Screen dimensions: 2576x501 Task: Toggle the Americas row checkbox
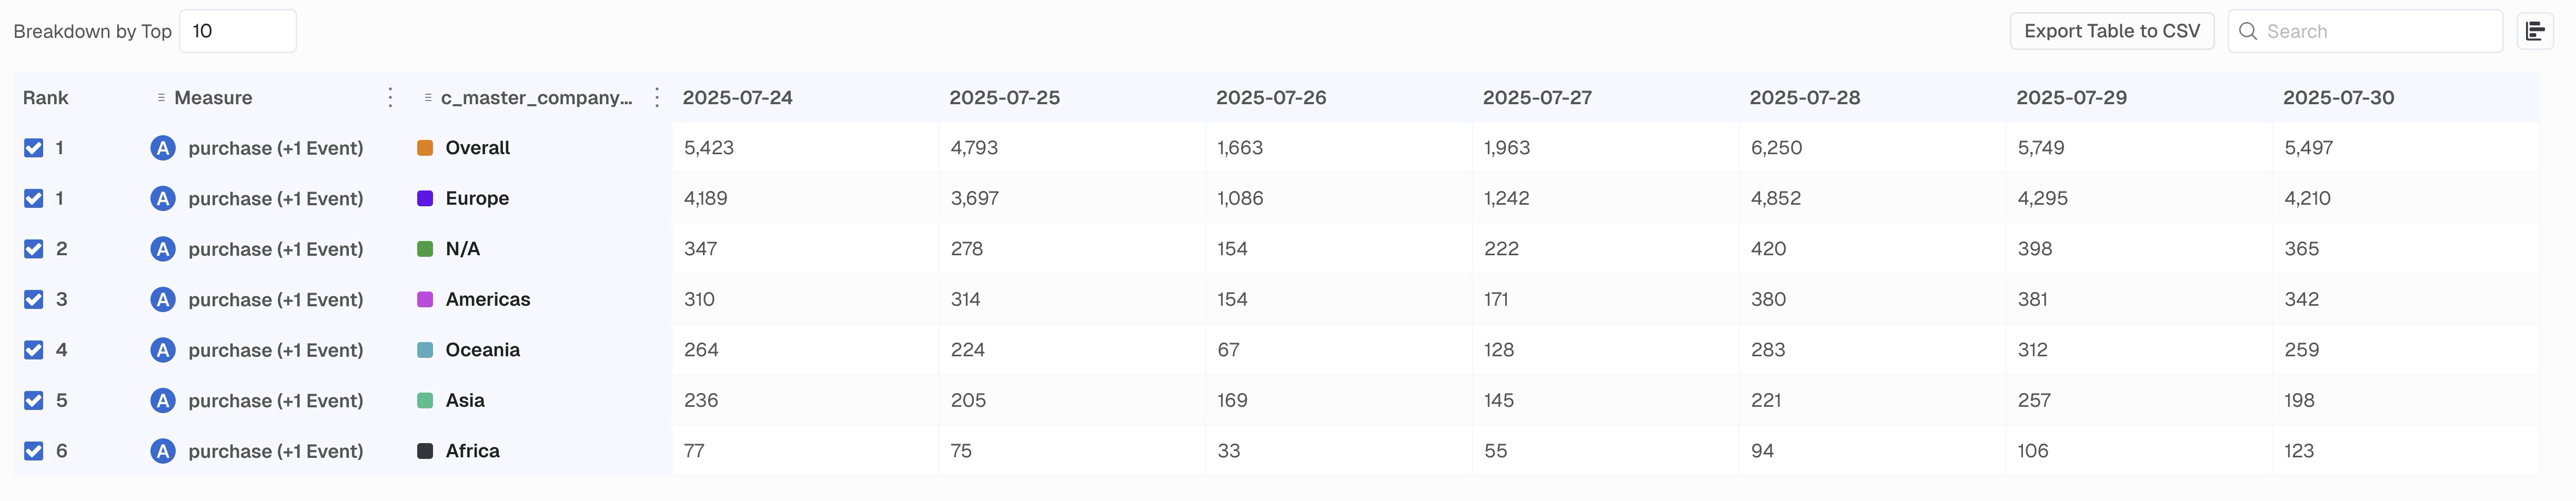(x=34, y=299)
